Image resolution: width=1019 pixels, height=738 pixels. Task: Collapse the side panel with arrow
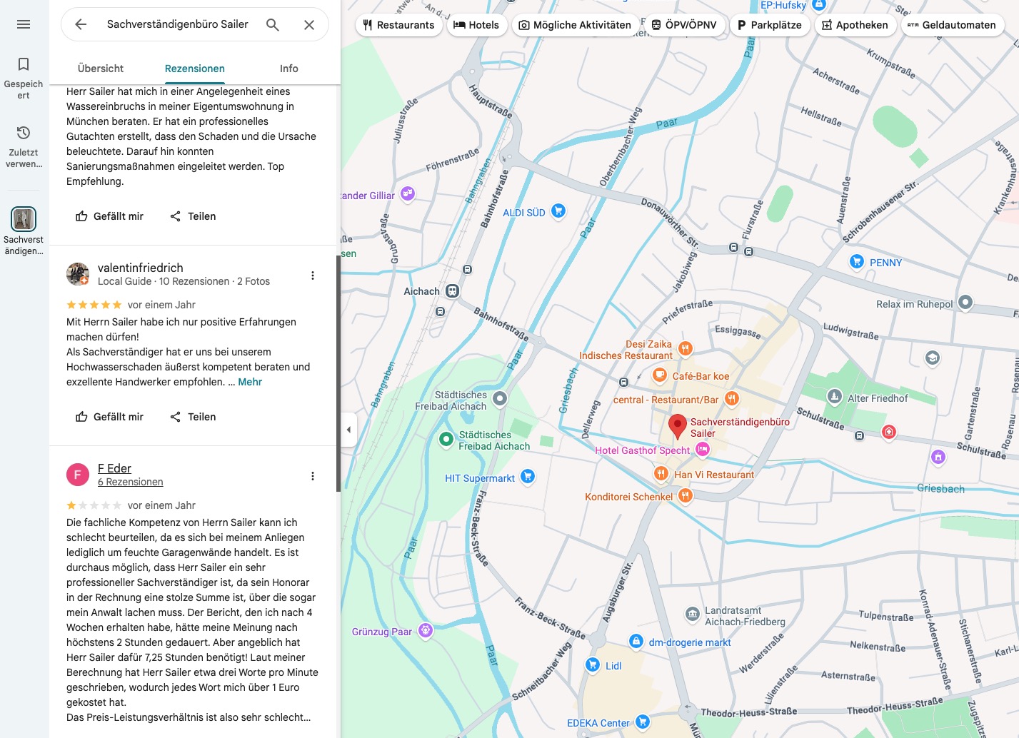(x=348, y=430)
